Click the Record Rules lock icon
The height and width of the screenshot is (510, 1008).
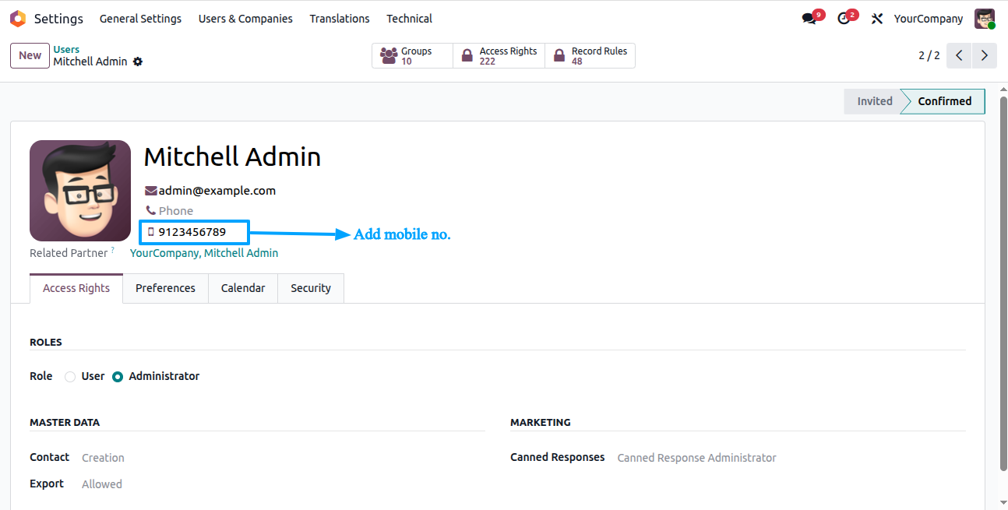[x=559, y=56]
